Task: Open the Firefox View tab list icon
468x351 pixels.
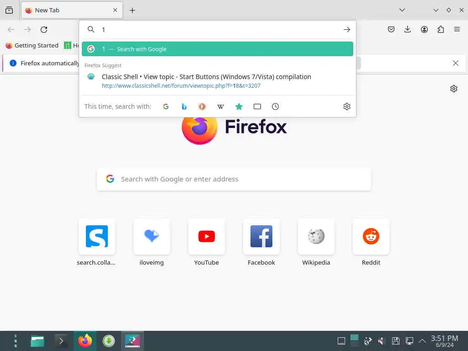Action: point(9,10)
